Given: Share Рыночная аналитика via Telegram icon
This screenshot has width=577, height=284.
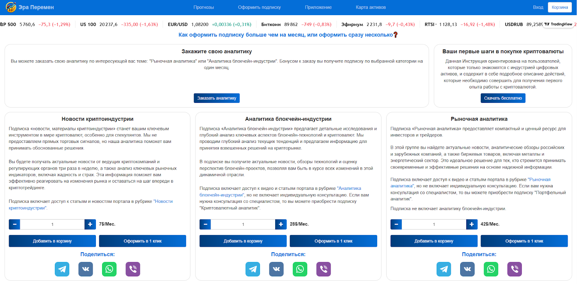Looking at the screenshot, I should coord(444,269).
